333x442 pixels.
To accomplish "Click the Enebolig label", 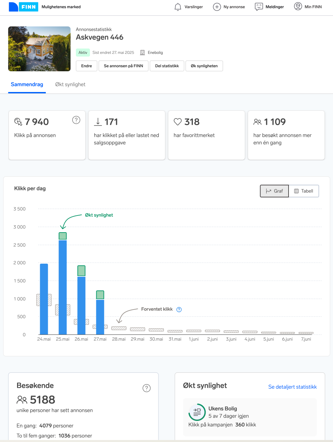I will [x=155, y=53].
